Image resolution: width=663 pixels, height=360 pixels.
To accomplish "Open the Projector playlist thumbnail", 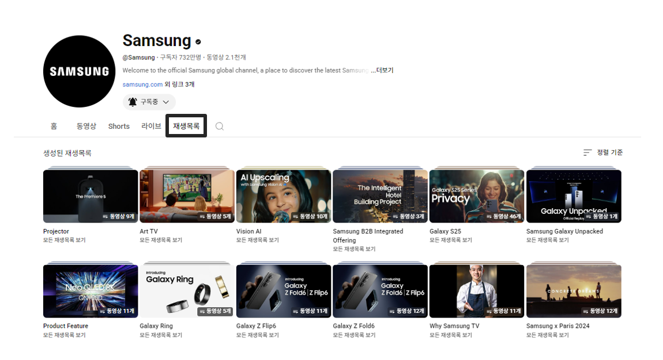I will [x=91, y=196].
